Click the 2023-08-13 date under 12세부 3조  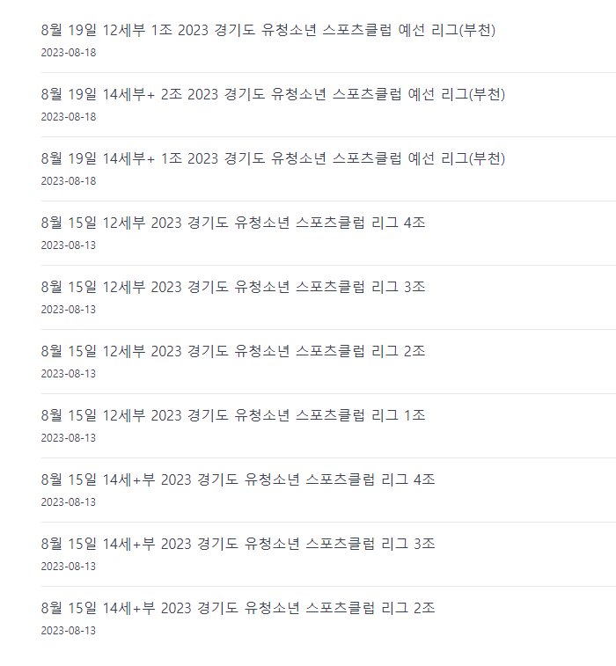tap(69, 309)
